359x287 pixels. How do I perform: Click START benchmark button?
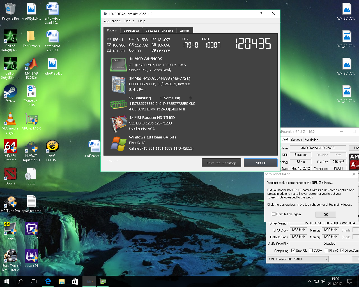click(x=261, y=163)
